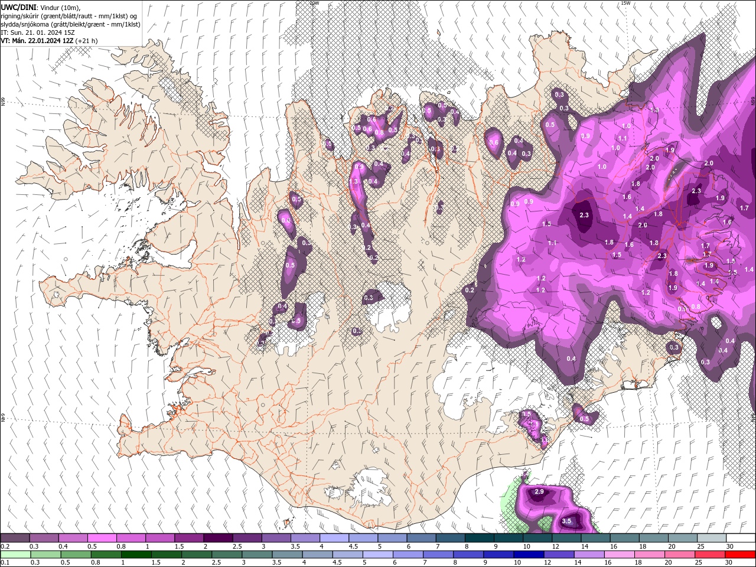
Task: Click dark teal snow swatch from 8 to 9
Action: coord(480,537)
